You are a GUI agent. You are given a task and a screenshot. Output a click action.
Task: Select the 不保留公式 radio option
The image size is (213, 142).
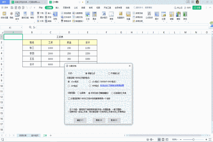(x=109, y=73)
